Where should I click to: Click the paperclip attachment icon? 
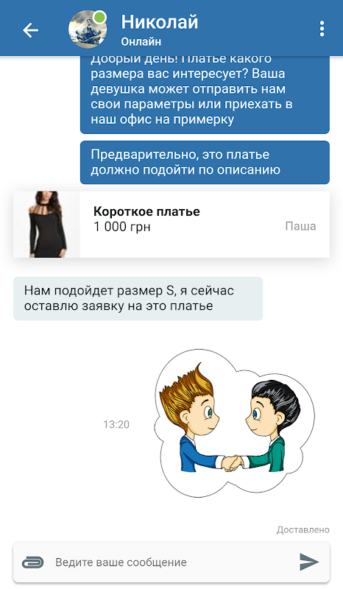(32, 562)
